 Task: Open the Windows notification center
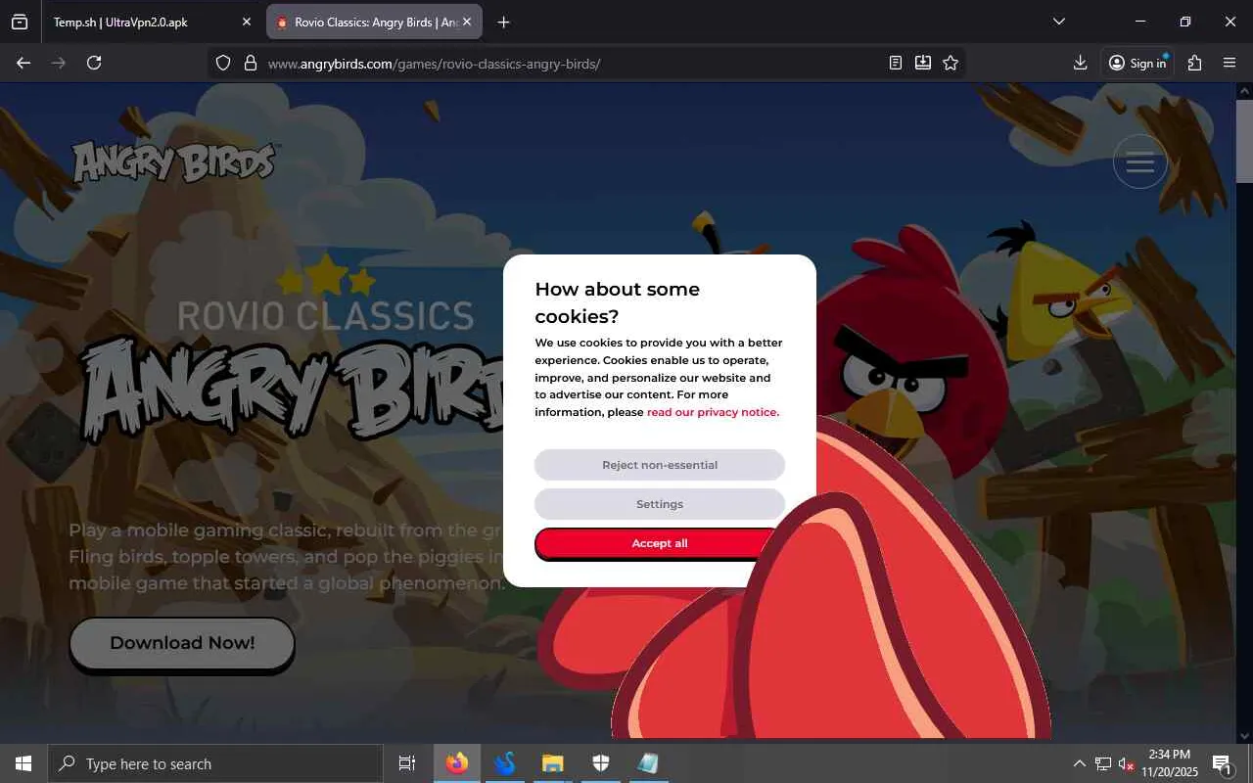(x=1222, y=763)
